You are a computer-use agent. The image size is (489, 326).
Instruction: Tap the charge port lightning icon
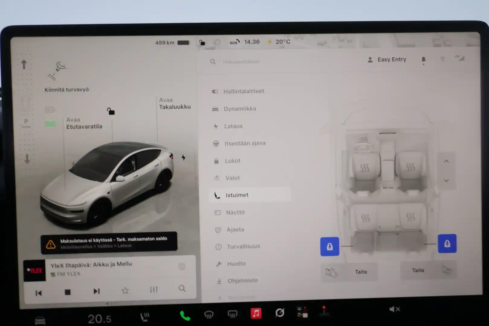click(x=184, y=158)
